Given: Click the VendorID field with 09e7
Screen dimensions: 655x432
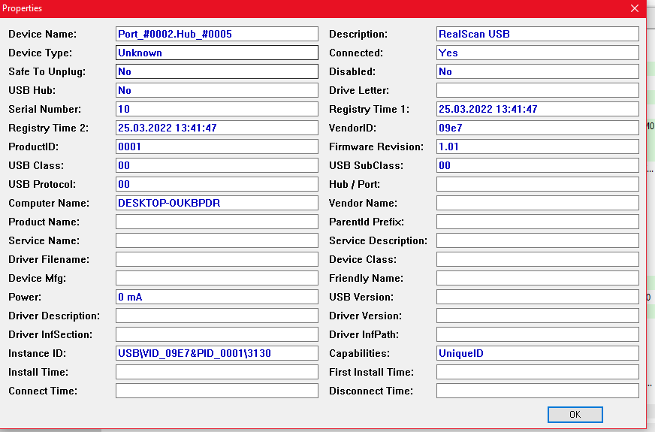Looking at the screenshot, I should 538,128.
